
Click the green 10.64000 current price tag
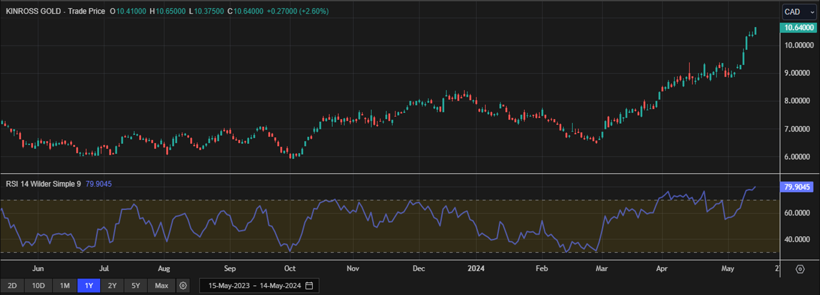799,28
